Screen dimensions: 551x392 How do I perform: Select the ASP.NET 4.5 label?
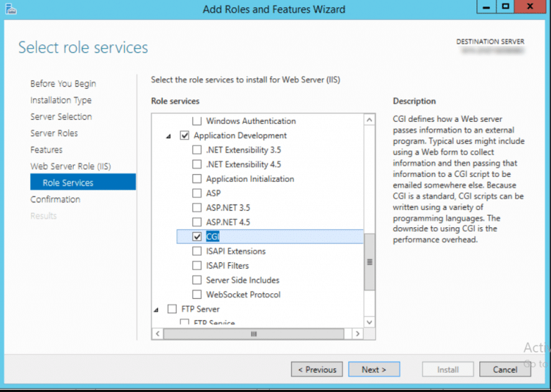click(x=228, y=221)
